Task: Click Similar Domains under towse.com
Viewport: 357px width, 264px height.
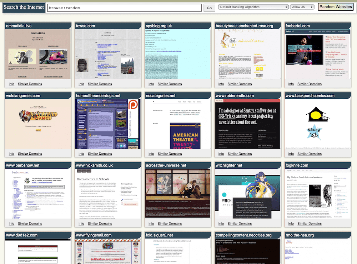Action: click(100, 84)
